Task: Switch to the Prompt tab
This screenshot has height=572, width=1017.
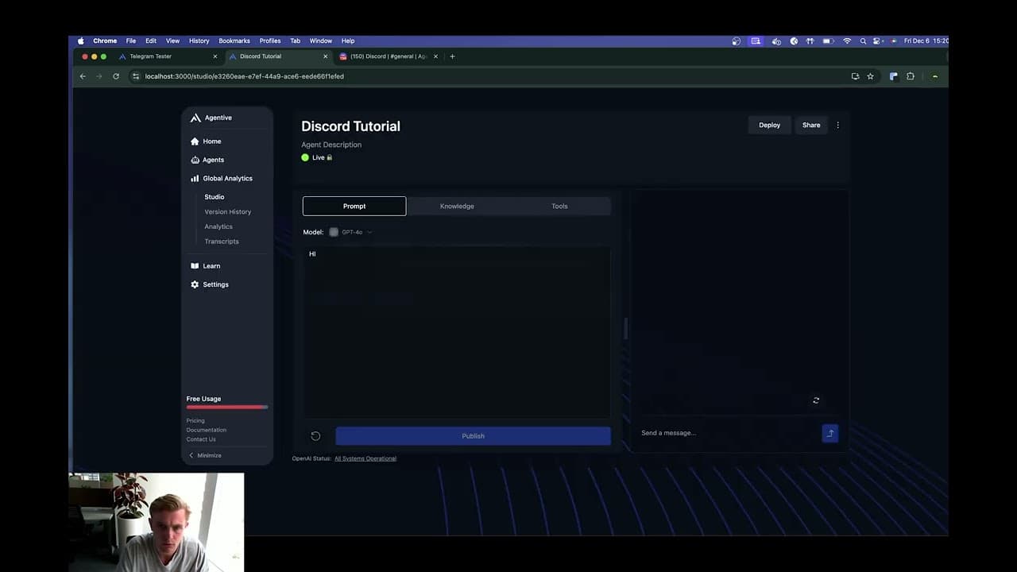Action: [354, 207]
